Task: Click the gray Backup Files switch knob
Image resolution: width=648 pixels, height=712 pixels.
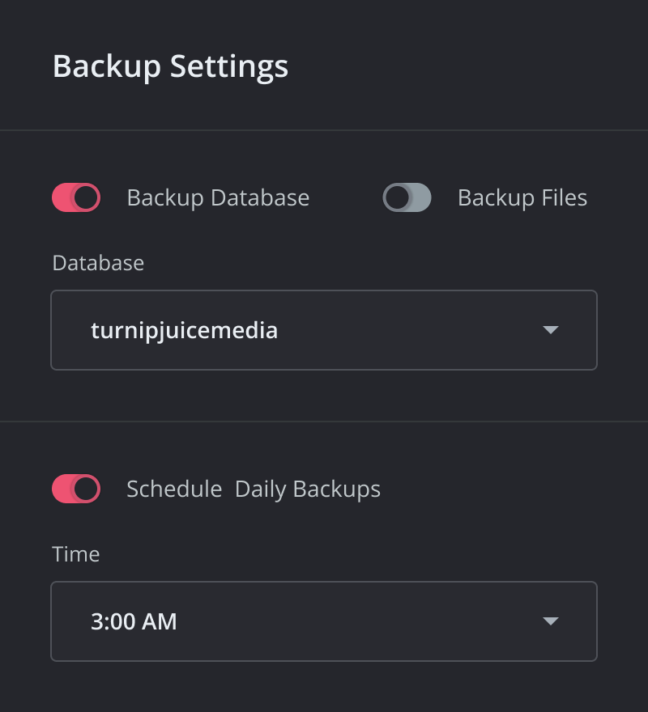Action: (x=398, y=197)
